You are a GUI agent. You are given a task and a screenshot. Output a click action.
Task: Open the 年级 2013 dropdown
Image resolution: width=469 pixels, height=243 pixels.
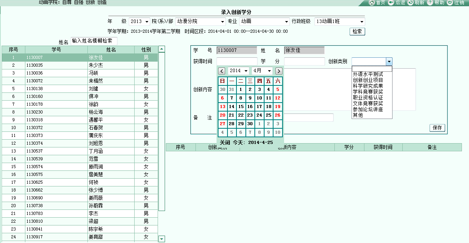139,21
